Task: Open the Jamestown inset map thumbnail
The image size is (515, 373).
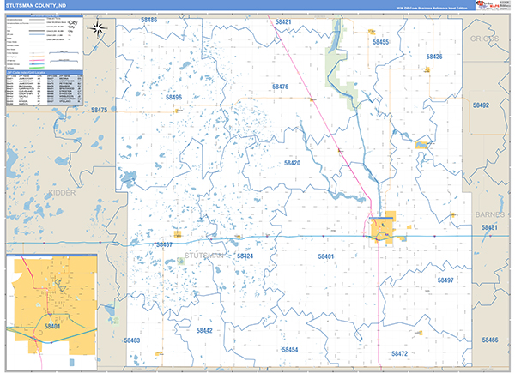Action: (51, 312)
